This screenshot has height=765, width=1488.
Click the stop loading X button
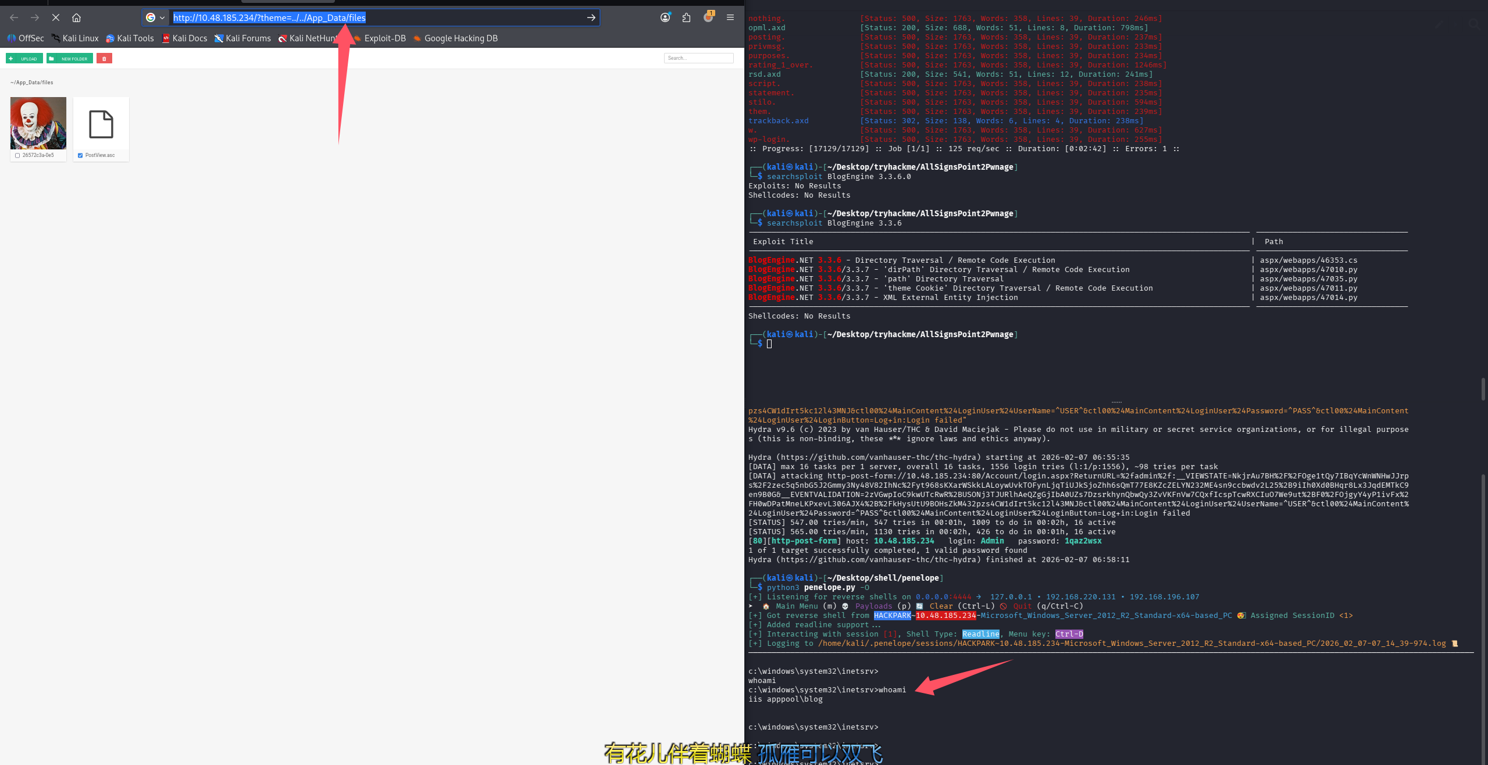[56, 17]
